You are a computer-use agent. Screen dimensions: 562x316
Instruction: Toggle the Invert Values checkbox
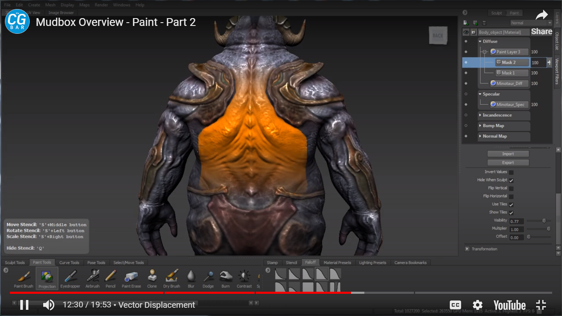(511, 172)
